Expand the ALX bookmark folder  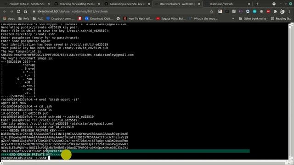point(38,18)
